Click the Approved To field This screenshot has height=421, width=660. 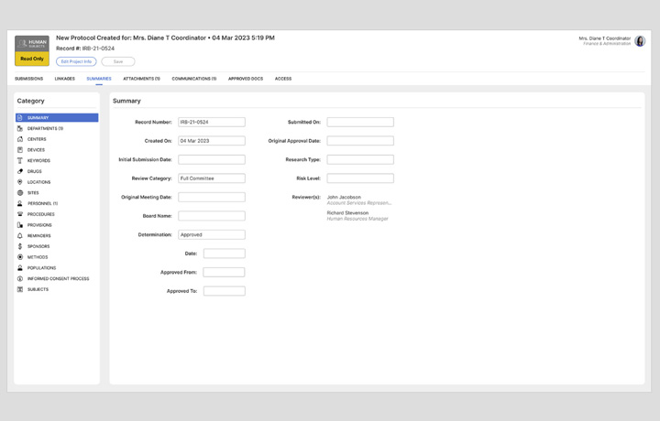(x=225, y=291)
